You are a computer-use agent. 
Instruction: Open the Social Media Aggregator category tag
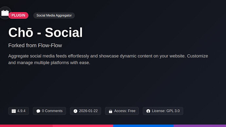tap(54, 15)
